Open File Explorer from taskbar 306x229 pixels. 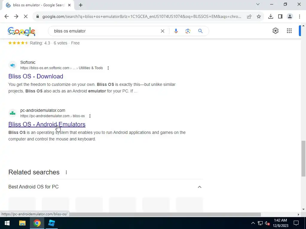[x=22, y=223]
